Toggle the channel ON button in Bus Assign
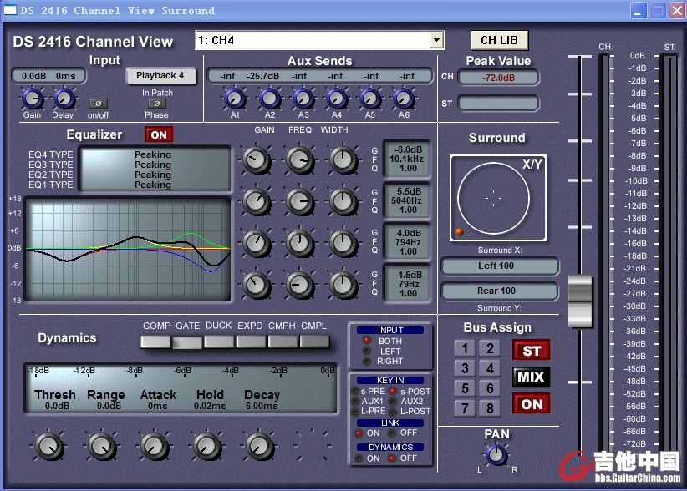The width and height of the screenshot is (687, 491). point(531,404)
